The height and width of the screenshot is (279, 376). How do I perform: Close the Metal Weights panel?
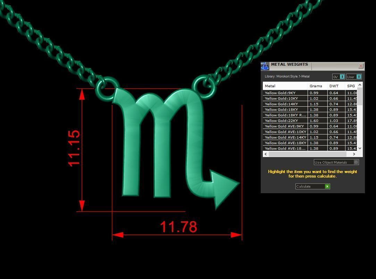point(361,66)
